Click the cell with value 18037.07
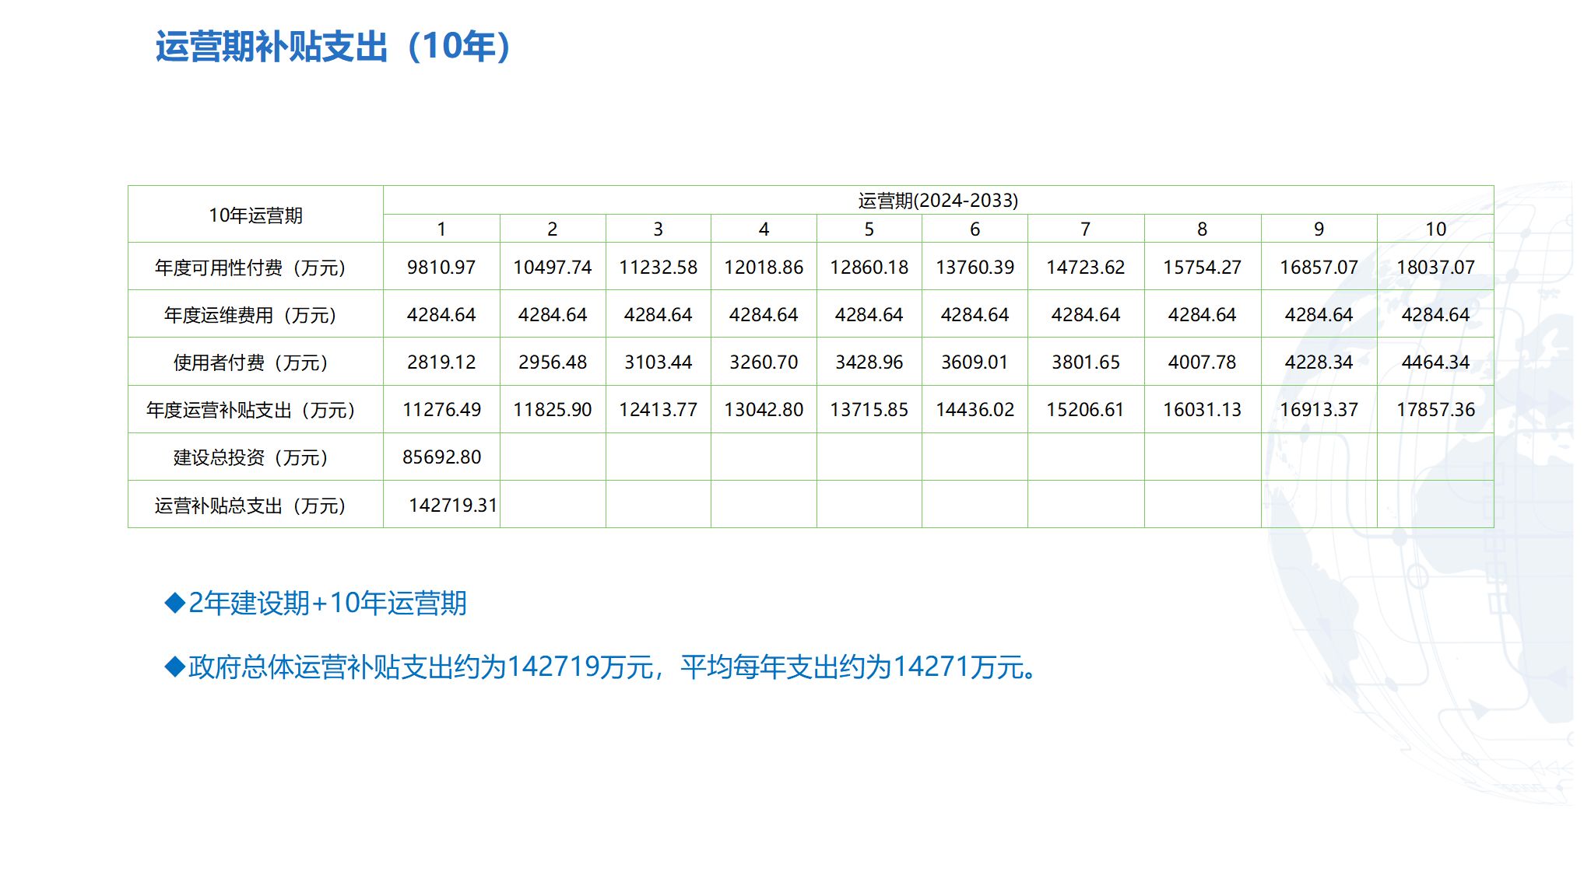Screen dimensions: 1591x896 pyautogui.click(x=1435, y=268)
